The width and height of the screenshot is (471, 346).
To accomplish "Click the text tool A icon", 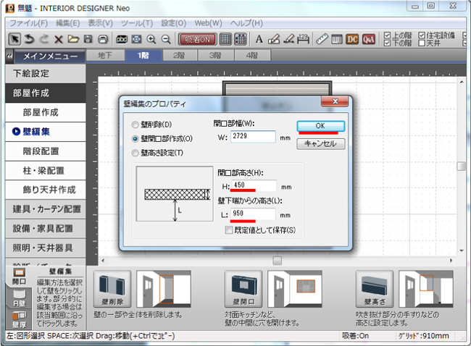I will (x=259, y=39).
